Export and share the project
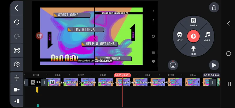The width and height of the screenshot is (235, 108). [214, 7]
